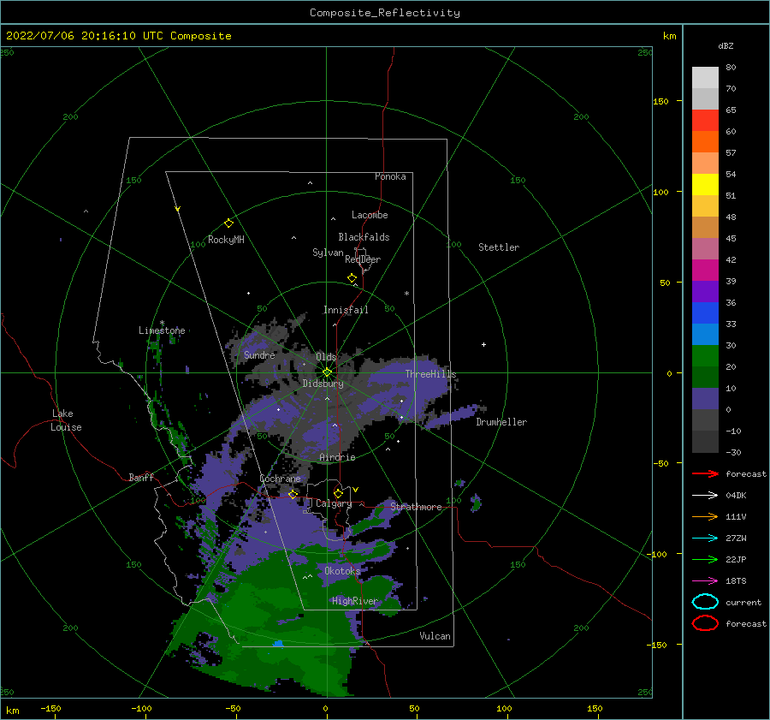Select the yellow 51-54 dBZ swatch

tap(705, 184)
